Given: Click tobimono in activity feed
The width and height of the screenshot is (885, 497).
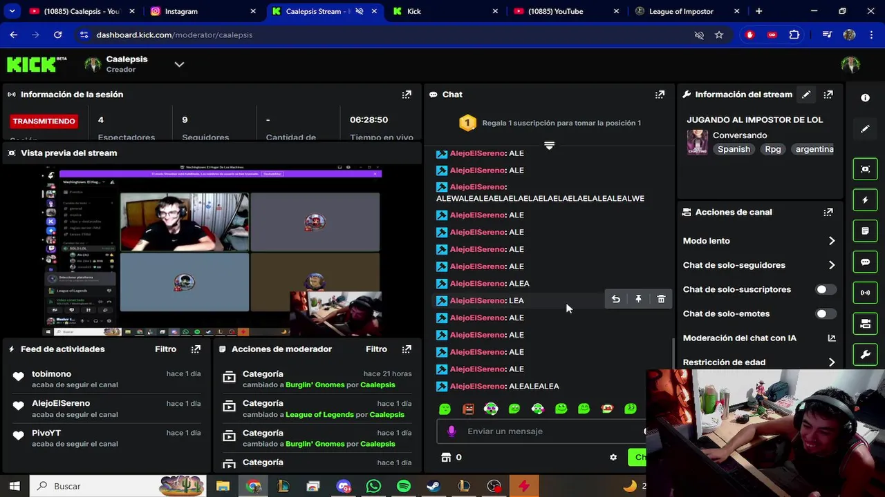Looking at the screenshot, I should click(51, 374).
